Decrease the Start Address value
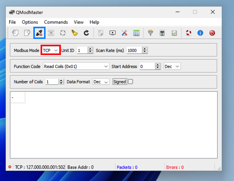Screen dimensions: 234x181 (x=158, y=68)
